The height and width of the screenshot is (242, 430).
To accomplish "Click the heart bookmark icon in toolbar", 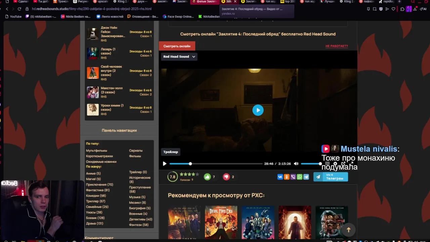I will (x=393, y=9).
